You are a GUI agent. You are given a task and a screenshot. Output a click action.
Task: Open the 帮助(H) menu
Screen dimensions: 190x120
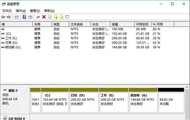tap(49, 11)
